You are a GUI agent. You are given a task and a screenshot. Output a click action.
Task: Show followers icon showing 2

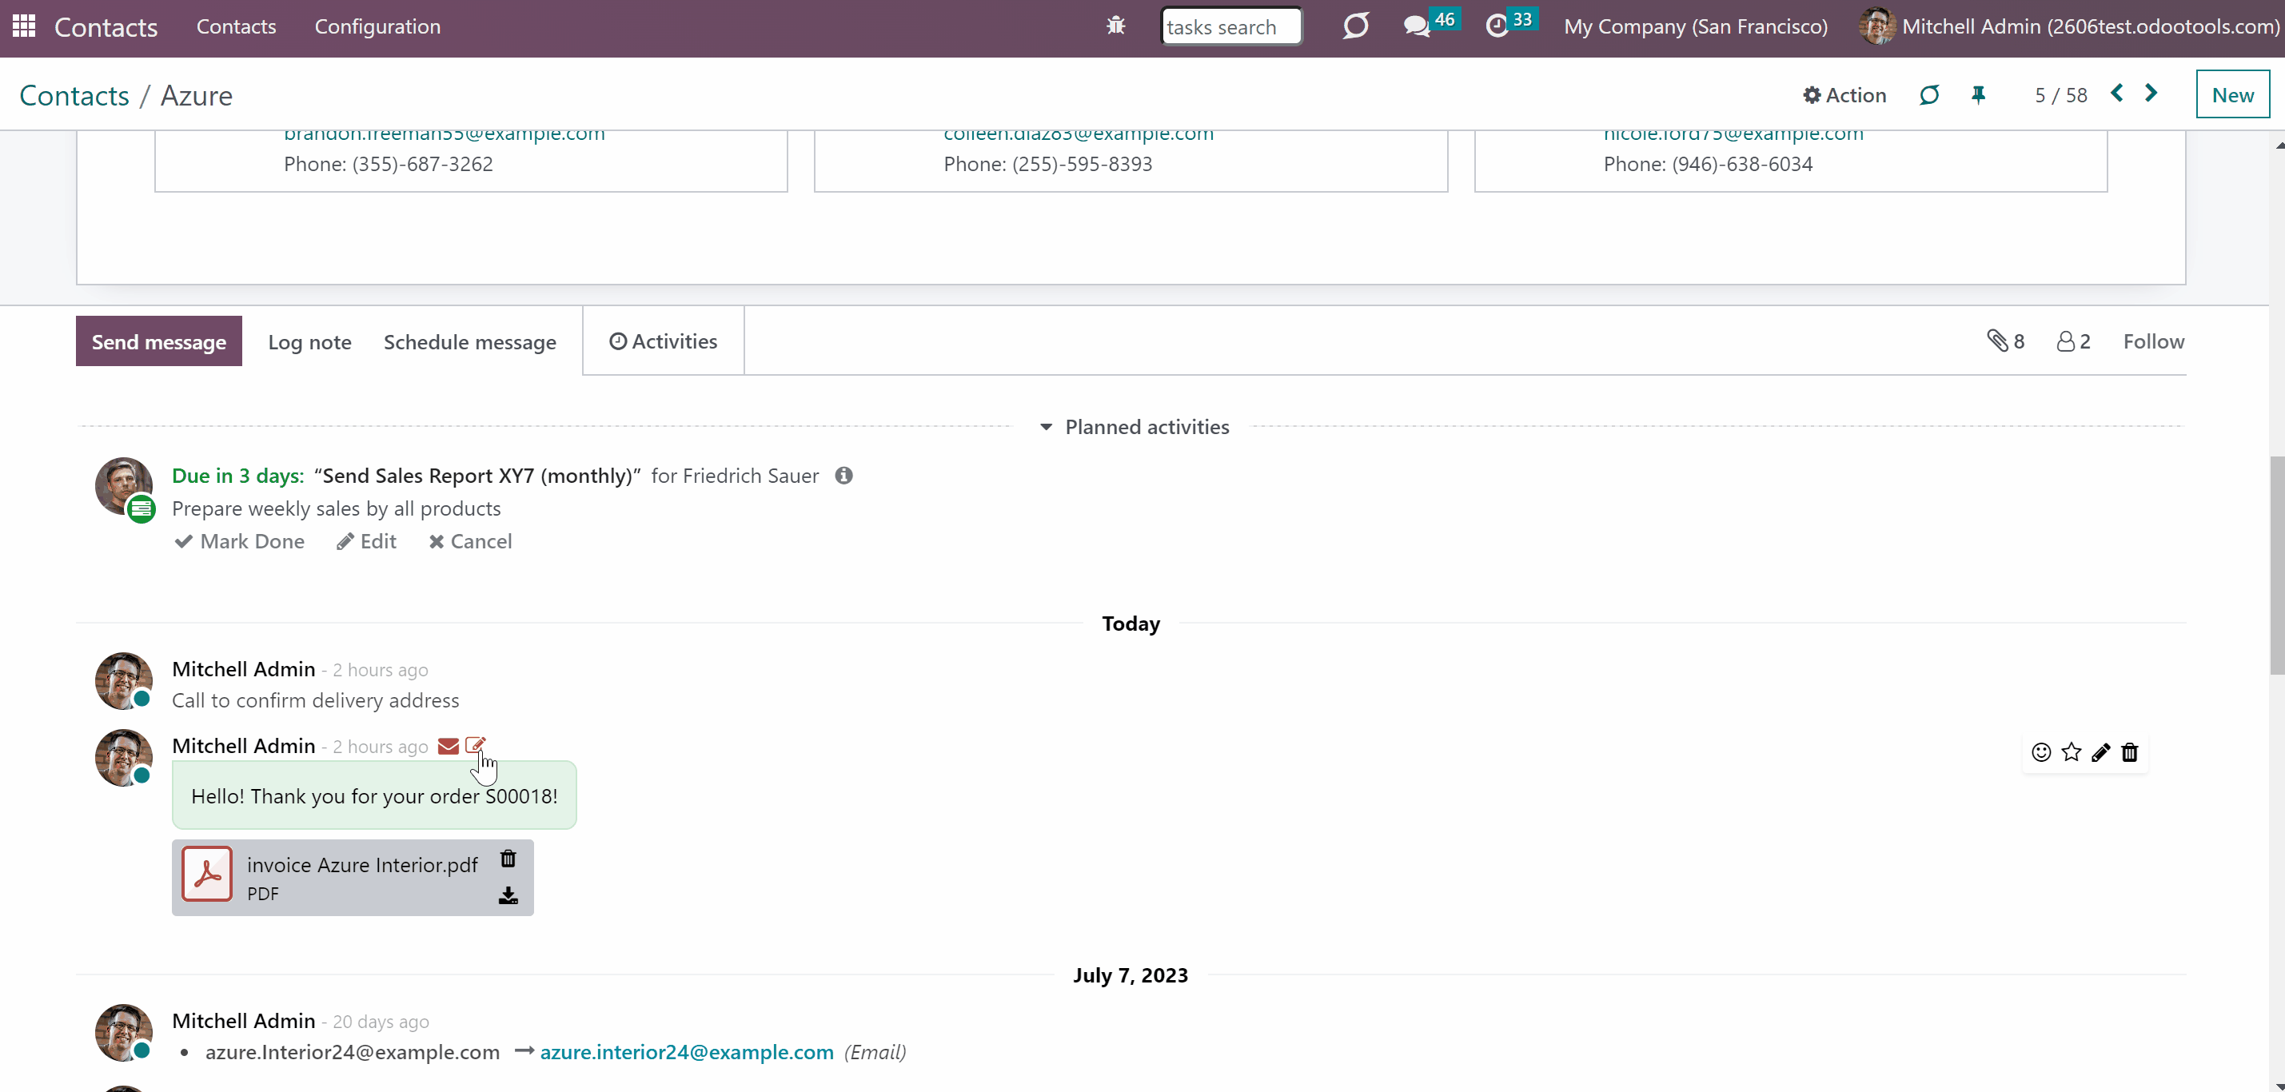[2074, 341]
